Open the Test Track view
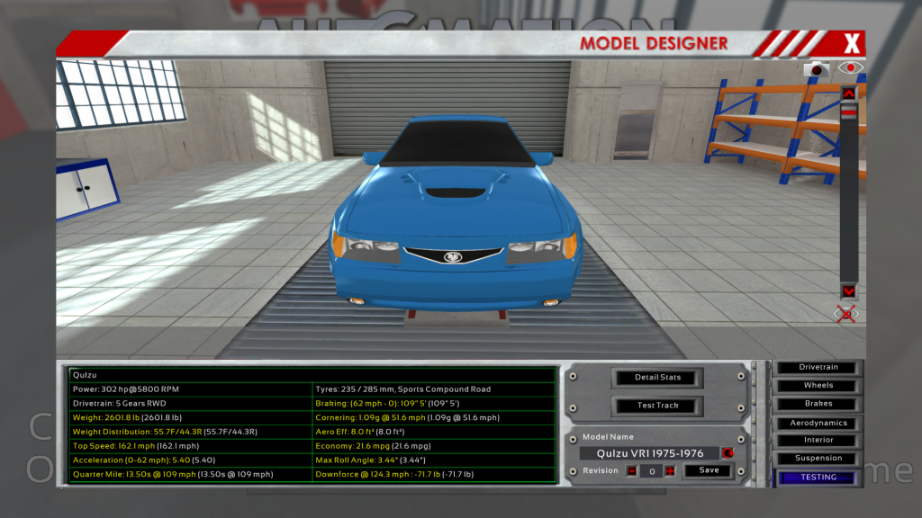The width and height of the screenshot is (922, 518). pyautogui.click(x=658, y=406)
